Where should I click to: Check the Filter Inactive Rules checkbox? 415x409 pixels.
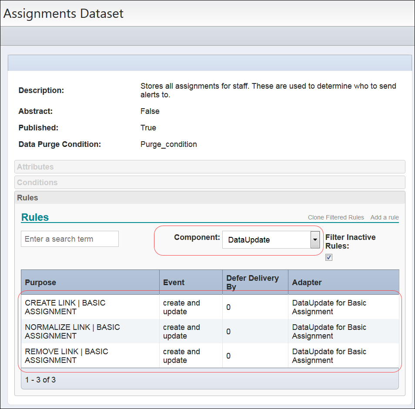328,257
